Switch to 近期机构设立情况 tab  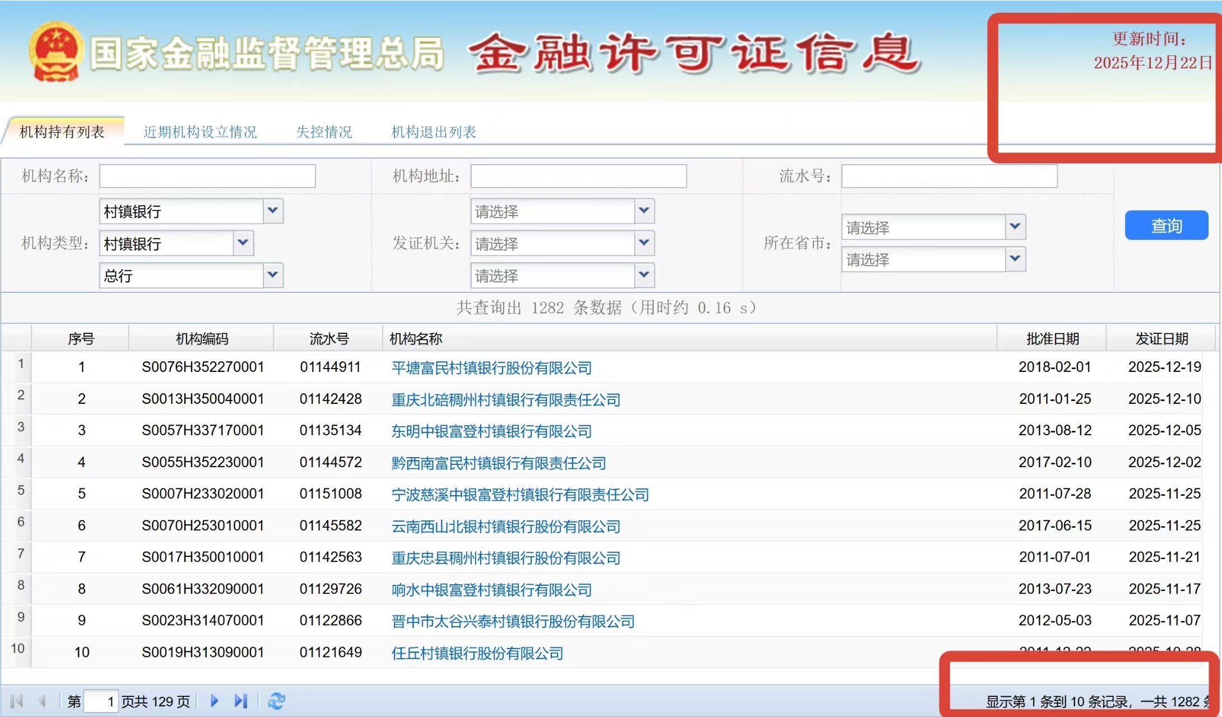pyautogui.click(x=200, y=132)
